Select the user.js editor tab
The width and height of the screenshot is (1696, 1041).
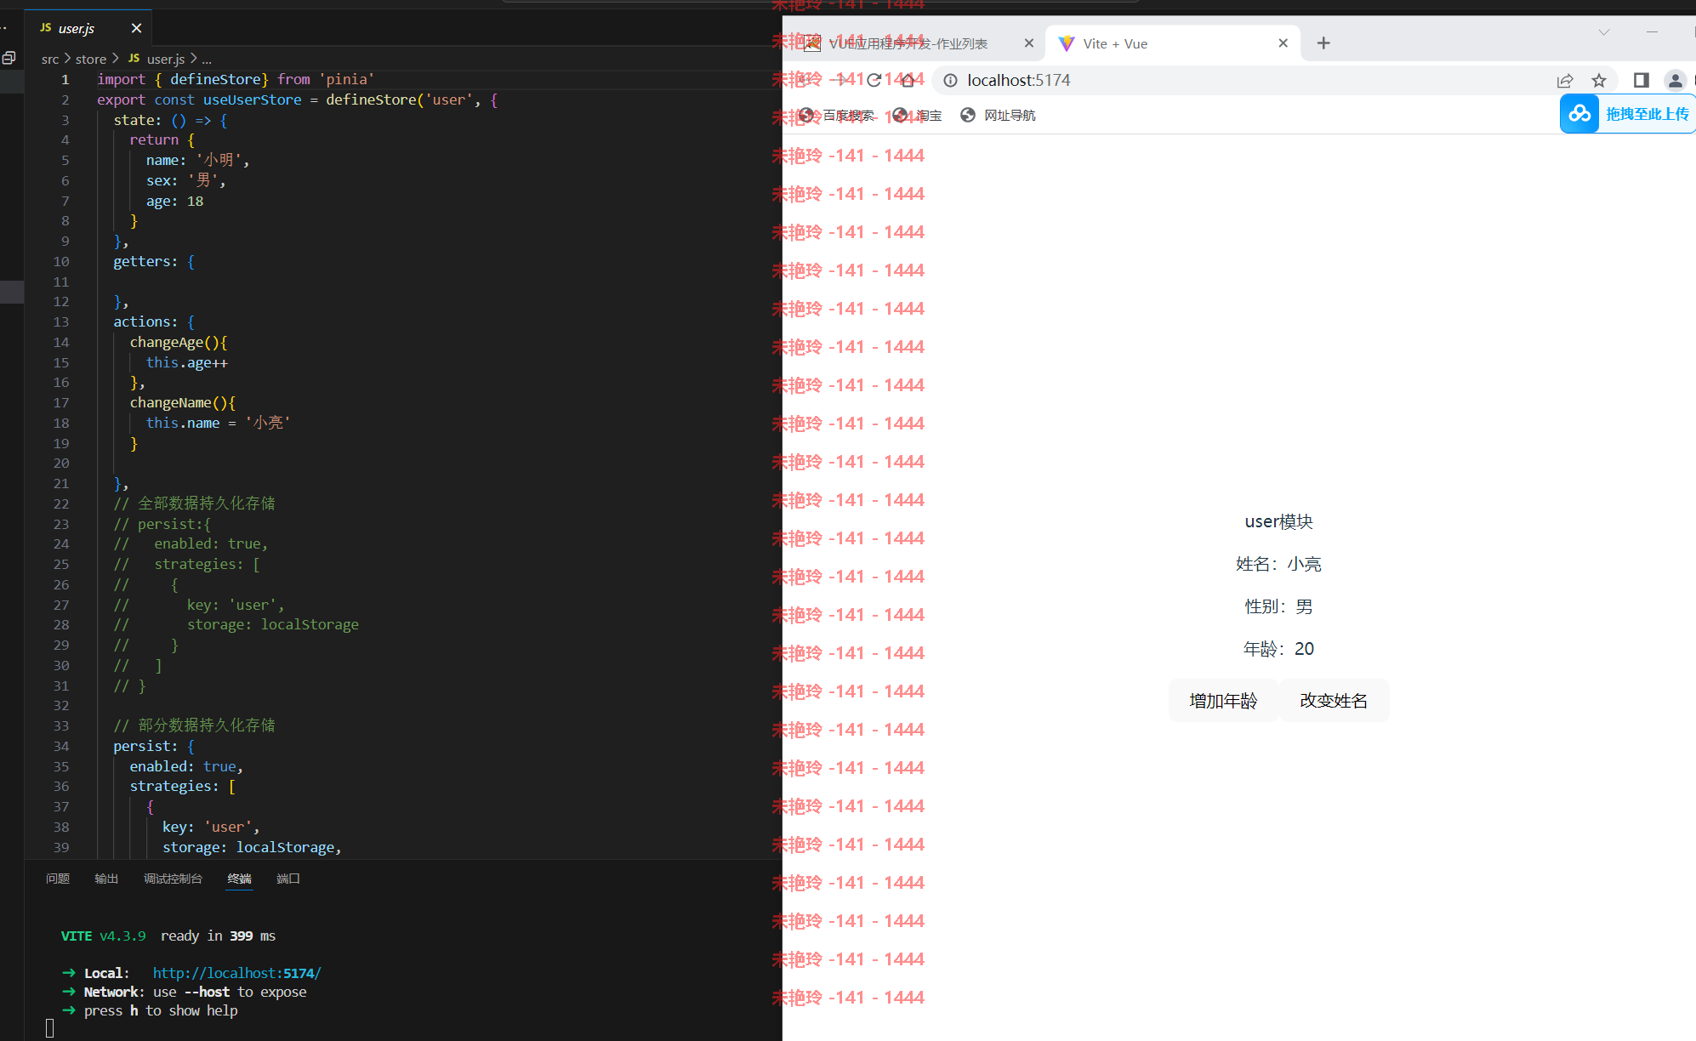pyautogui.click(x=88, y=28)
